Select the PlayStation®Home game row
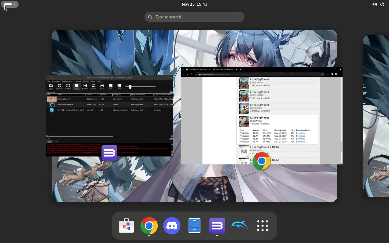 tap(109, 104)
